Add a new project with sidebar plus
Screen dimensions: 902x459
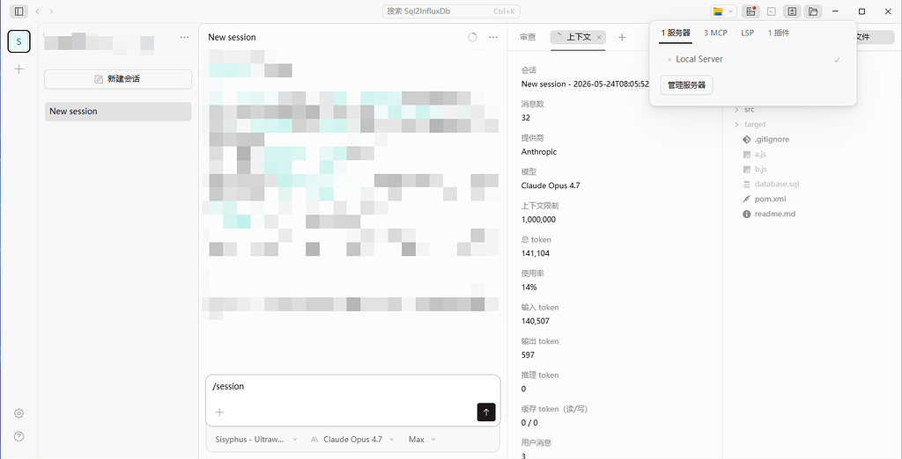click(19, 69)
